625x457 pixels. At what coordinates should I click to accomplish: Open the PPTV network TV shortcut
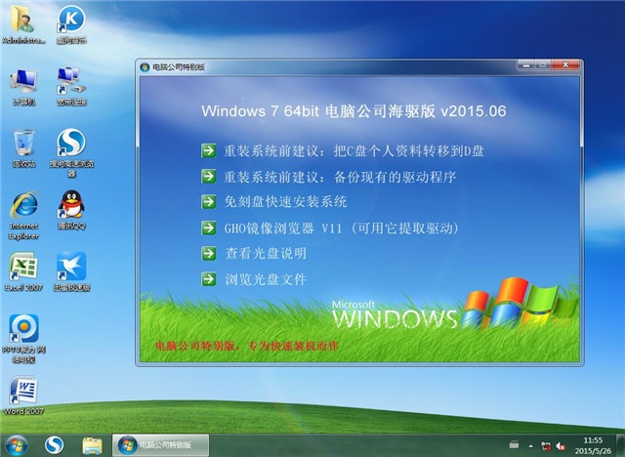(x=23, y=339)
